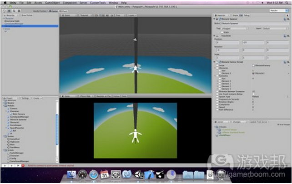Collapse the Scripts folder in Project

(4, 150)
